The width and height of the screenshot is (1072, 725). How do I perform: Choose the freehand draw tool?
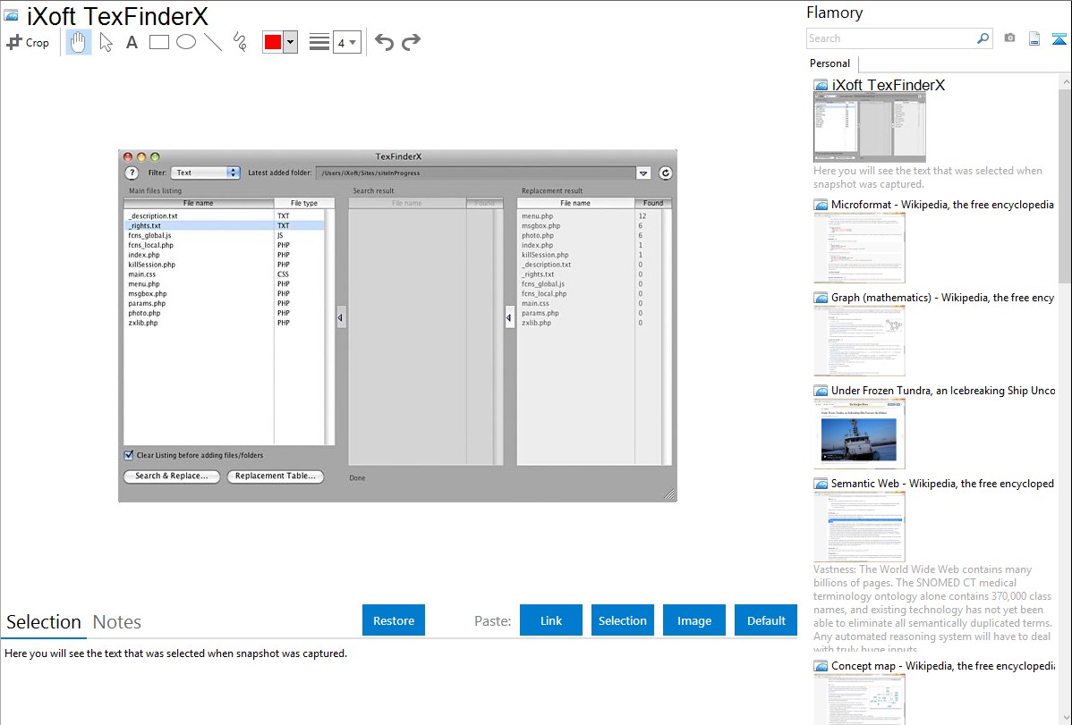coord(239,42)
